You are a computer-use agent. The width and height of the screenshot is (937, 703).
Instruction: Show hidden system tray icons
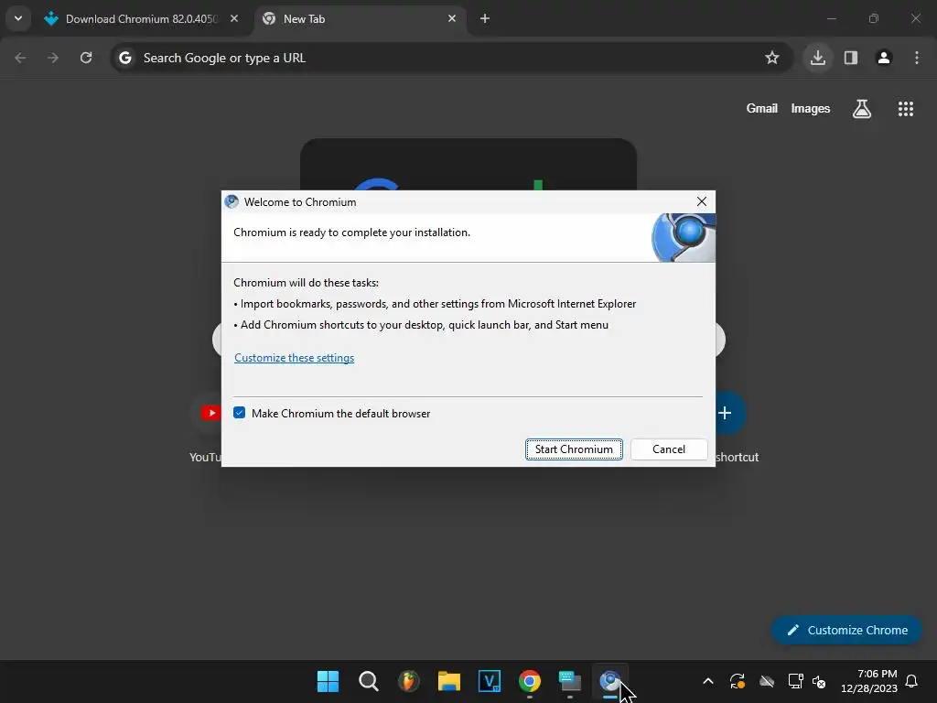pyautogui.click(x=708, y=681)
